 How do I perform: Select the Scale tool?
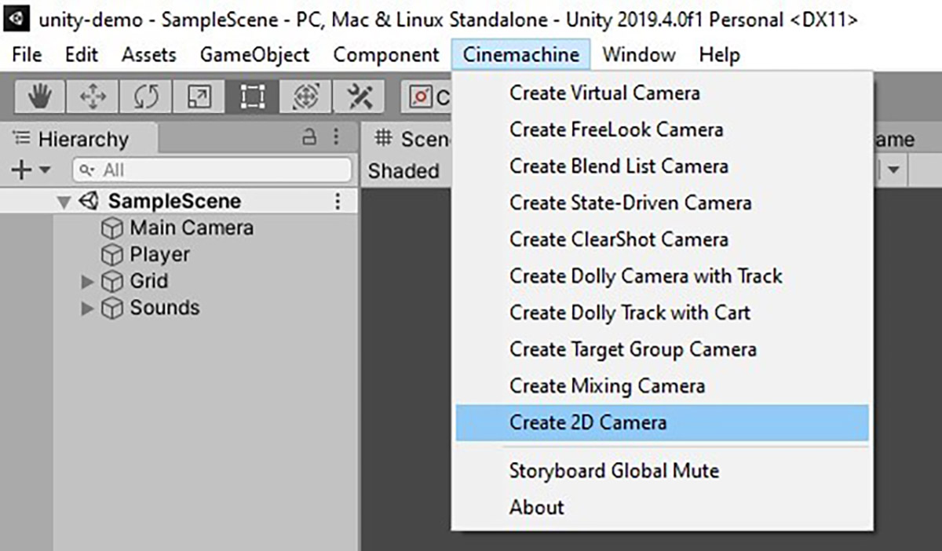coord(199,97)
